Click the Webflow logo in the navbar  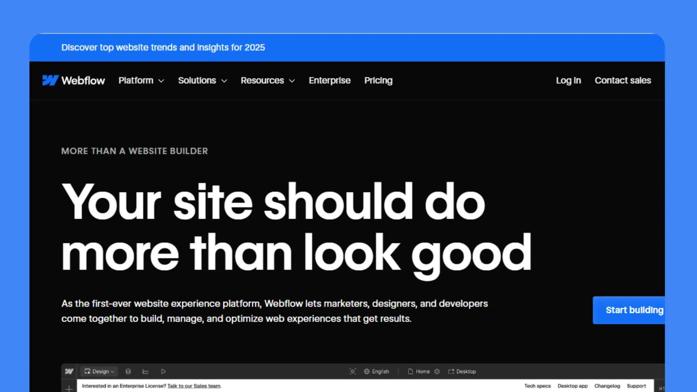pos(74,80)
